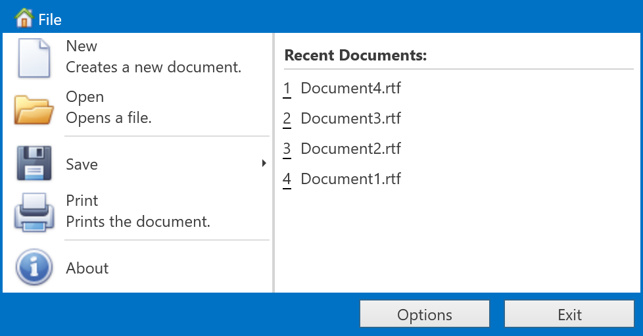Image resolution: width=643 pixels, height=336 pixels.
Task: Open the File application menu
Action: [x=50, y=20]
